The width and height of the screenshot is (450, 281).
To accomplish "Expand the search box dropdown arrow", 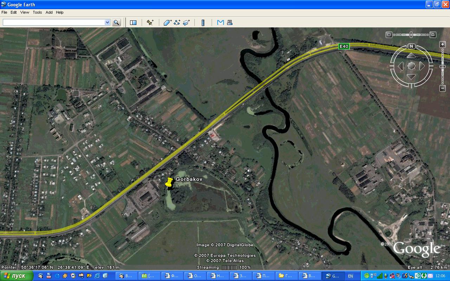I will [107, 22].
